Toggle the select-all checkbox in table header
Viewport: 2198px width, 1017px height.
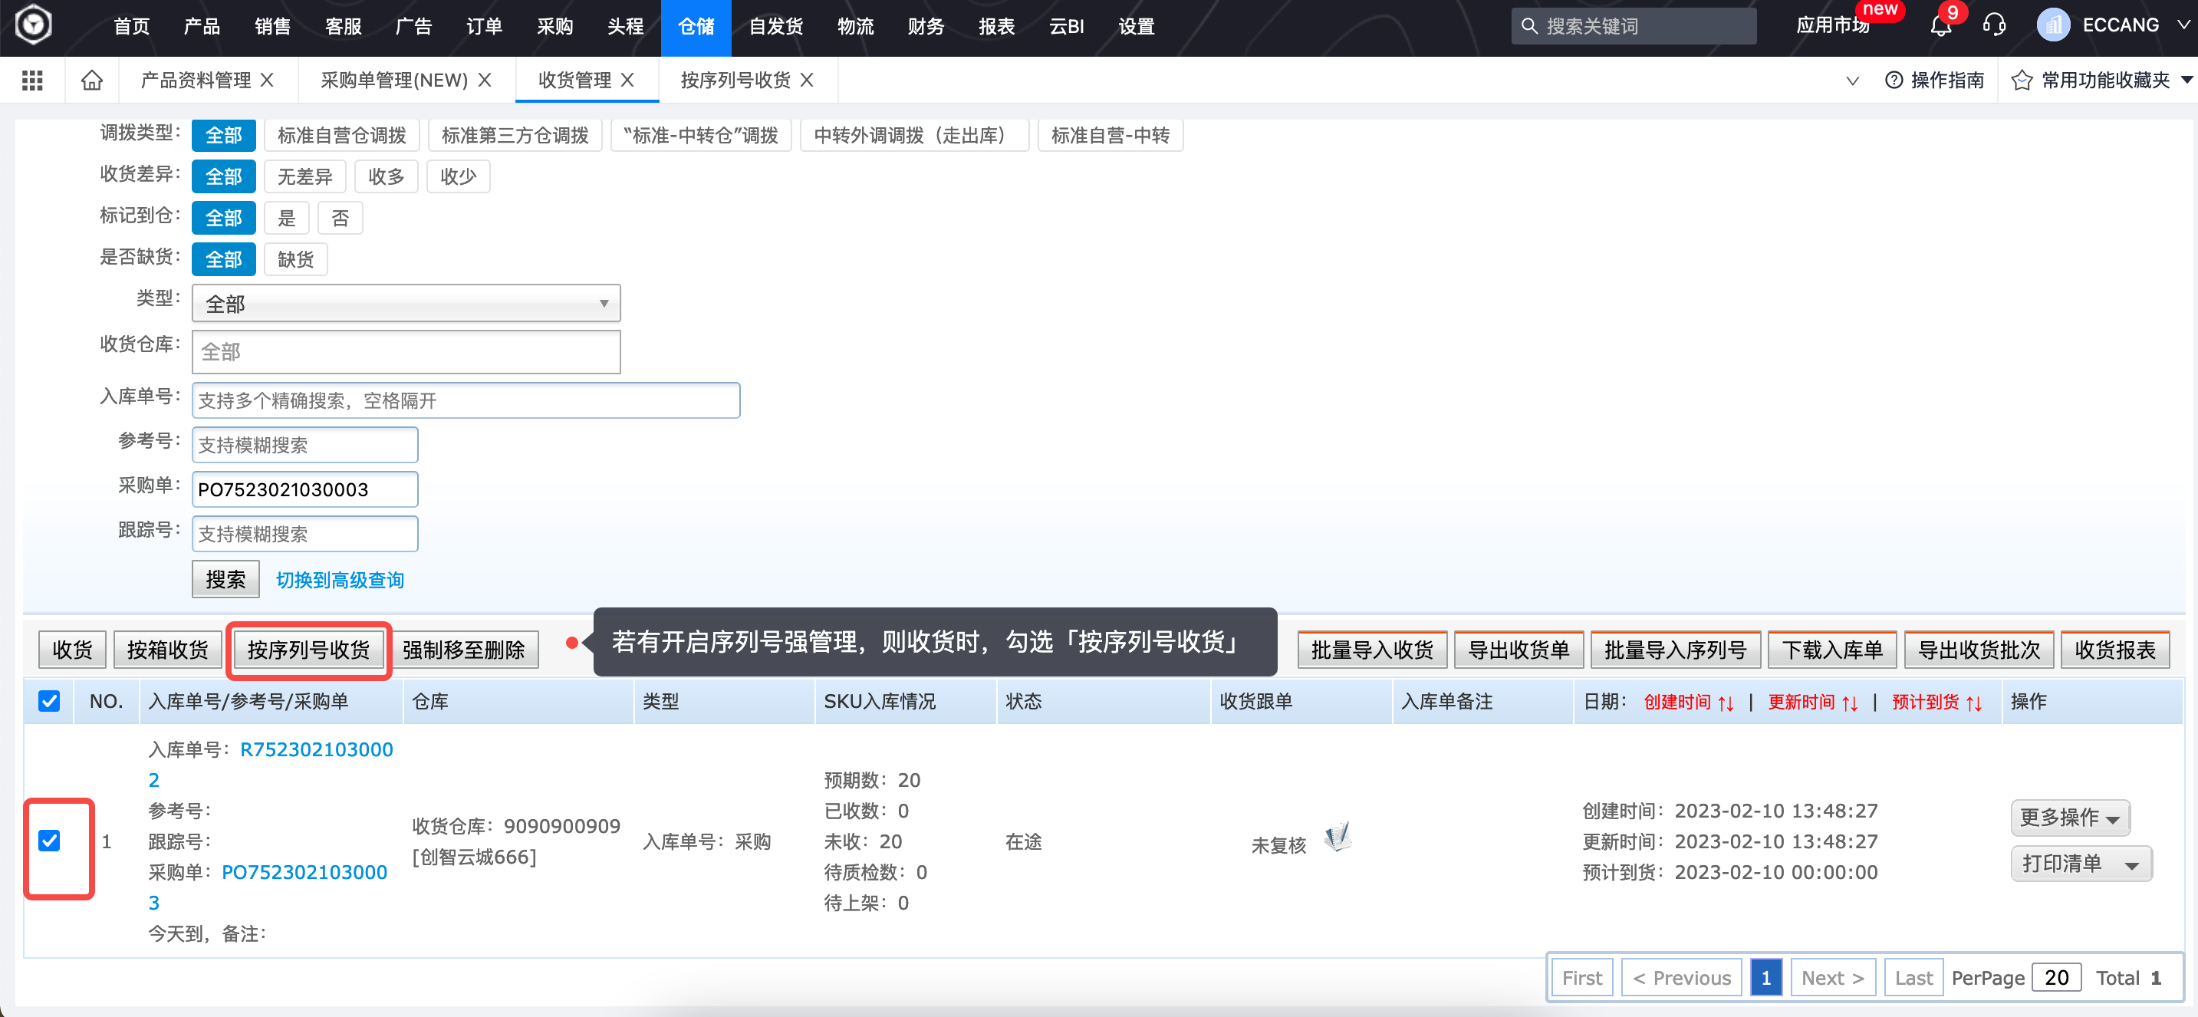click(48, 700)
